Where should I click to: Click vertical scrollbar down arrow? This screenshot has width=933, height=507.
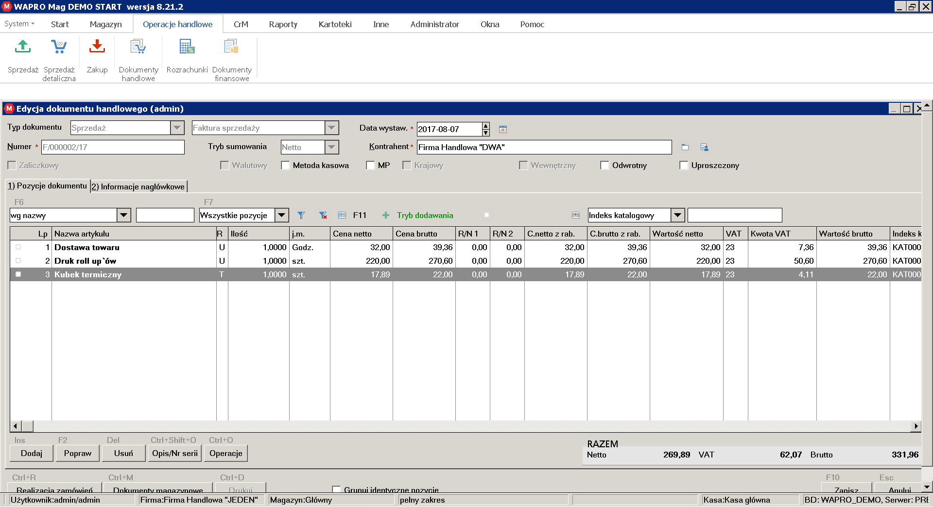click(x=927, y=487)
